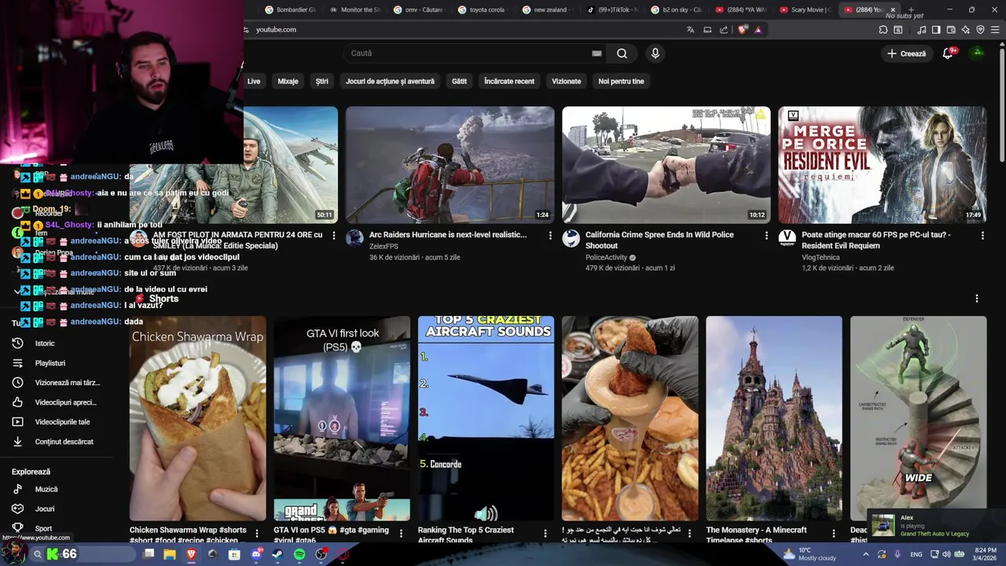
Task: Click Brave Rewards triangle icon
Action: (758, 30)
